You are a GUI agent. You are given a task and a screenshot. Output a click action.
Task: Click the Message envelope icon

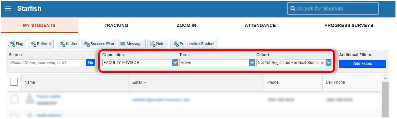tap(123, 44)
